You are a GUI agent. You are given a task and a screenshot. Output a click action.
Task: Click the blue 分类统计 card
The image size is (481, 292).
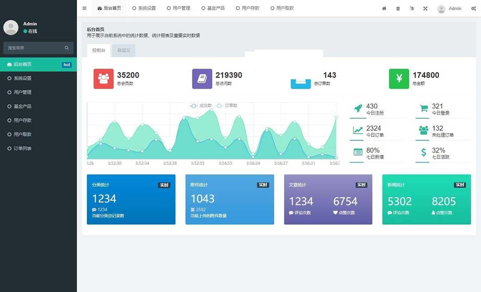(131, 199)
